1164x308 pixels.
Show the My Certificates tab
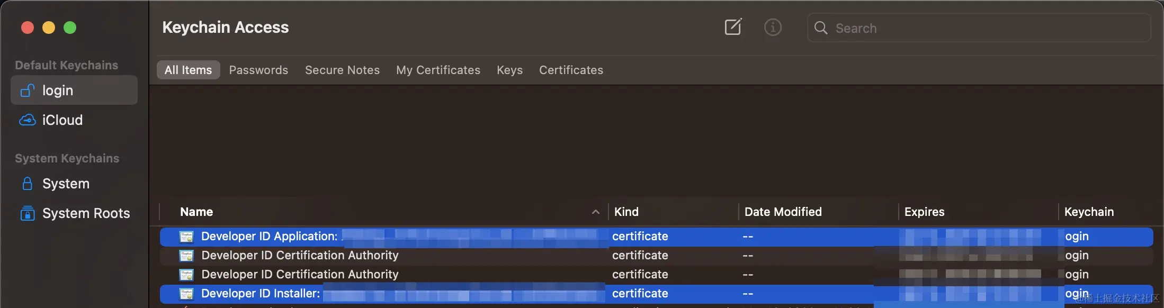[438, 70]
